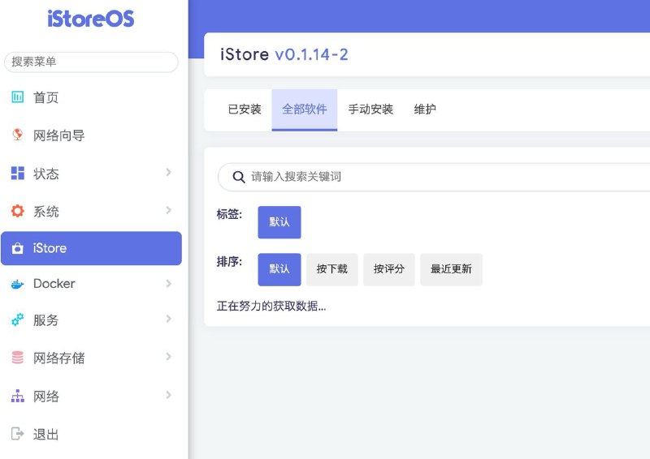Click the Docker menu label
This screenshot has width=650, height=459.
pyautogui.click(x=54, y=284)
